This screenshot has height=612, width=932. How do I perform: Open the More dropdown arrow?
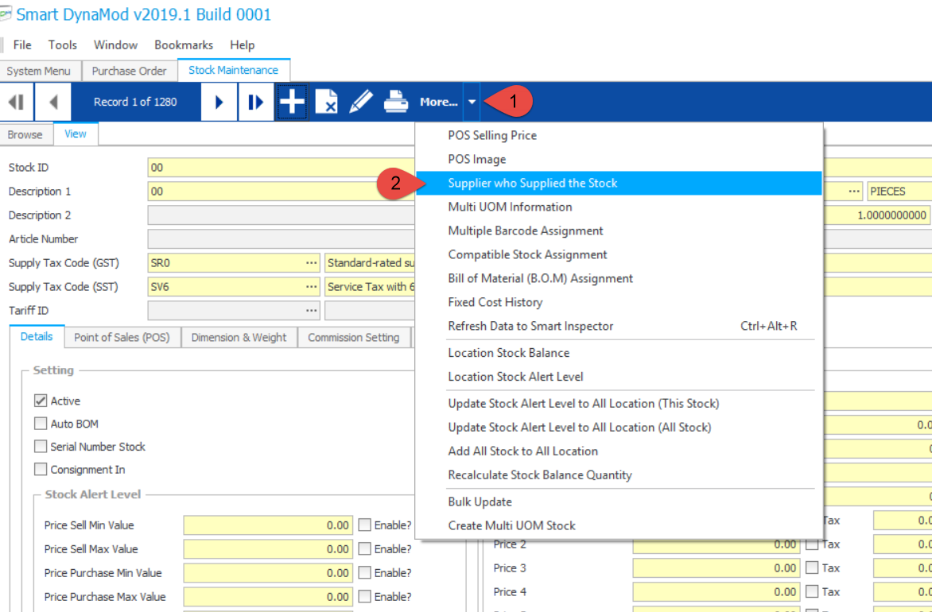472,103
